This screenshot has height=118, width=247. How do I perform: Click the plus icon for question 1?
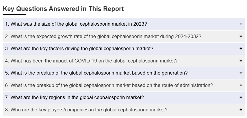(241, 24)
